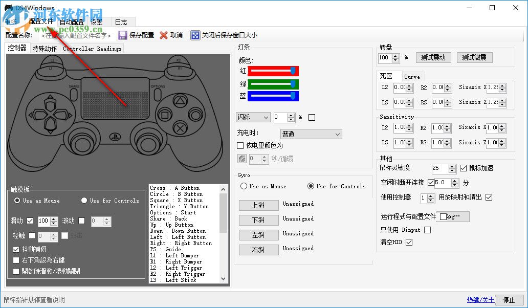Switch to the Controller Readings tab

pyautogui.click(x=92, y=48)
